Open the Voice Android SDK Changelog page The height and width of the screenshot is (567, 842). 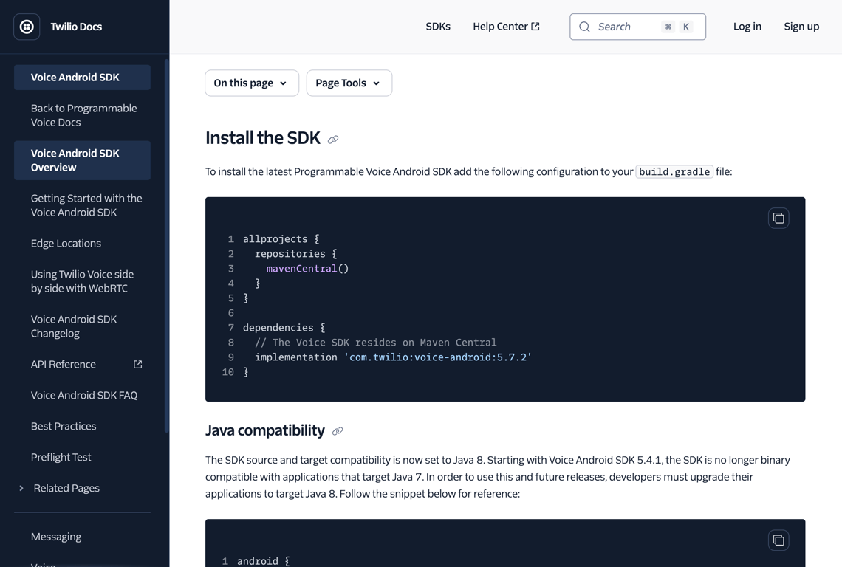point(74,326)
